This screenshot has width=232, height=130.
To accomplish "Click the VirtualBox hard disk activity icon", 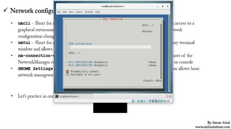I will (x=133, y=101).
